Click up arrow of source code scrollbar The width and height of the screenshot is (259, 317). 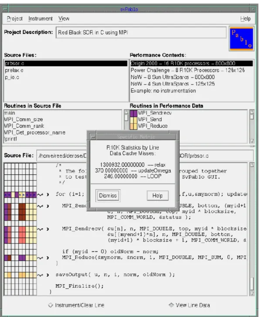tap(252, 165)
